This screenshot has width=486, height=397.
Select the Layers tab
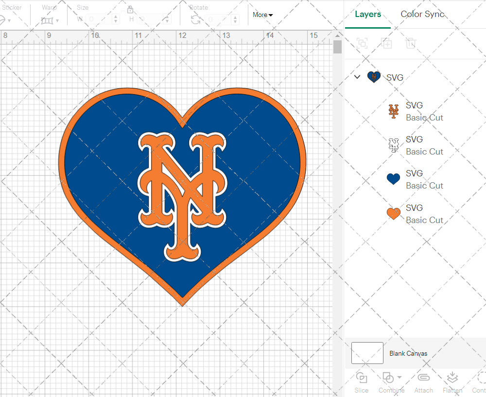pos(368,14)
